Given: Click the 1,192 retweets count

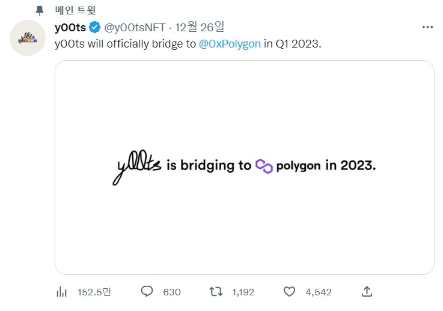Looking at the screenshot, I should [243, 292].
